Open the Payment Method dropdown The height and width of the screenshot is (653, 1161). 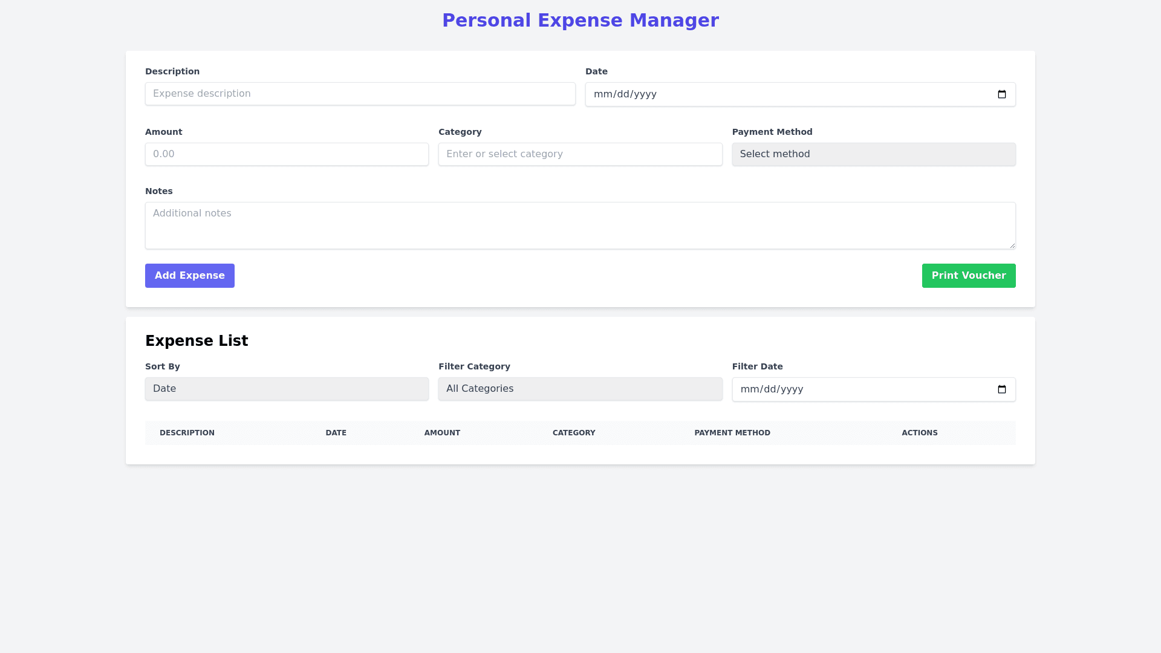(x=873, y=154)
